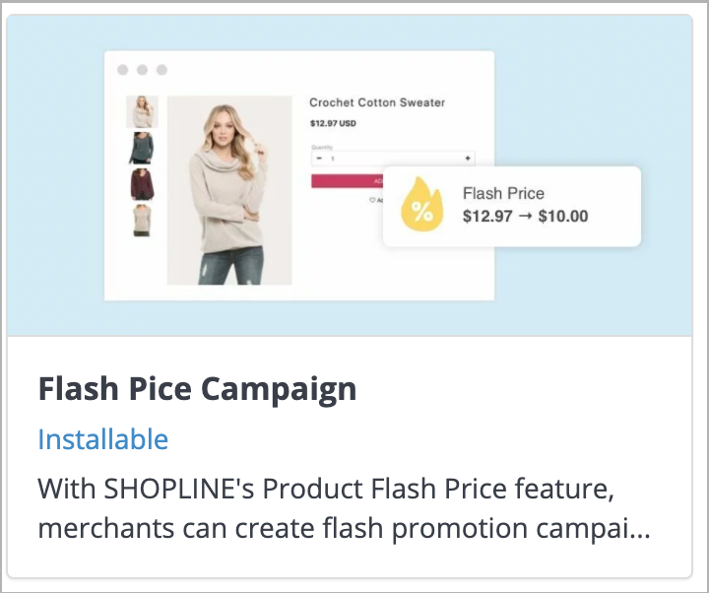Open the Flash Pice Campaign title

(198, 389)
